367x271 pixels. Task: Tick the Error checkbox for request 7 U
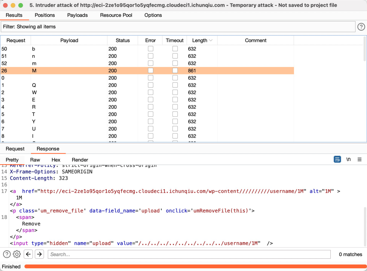tap(151, 129)
